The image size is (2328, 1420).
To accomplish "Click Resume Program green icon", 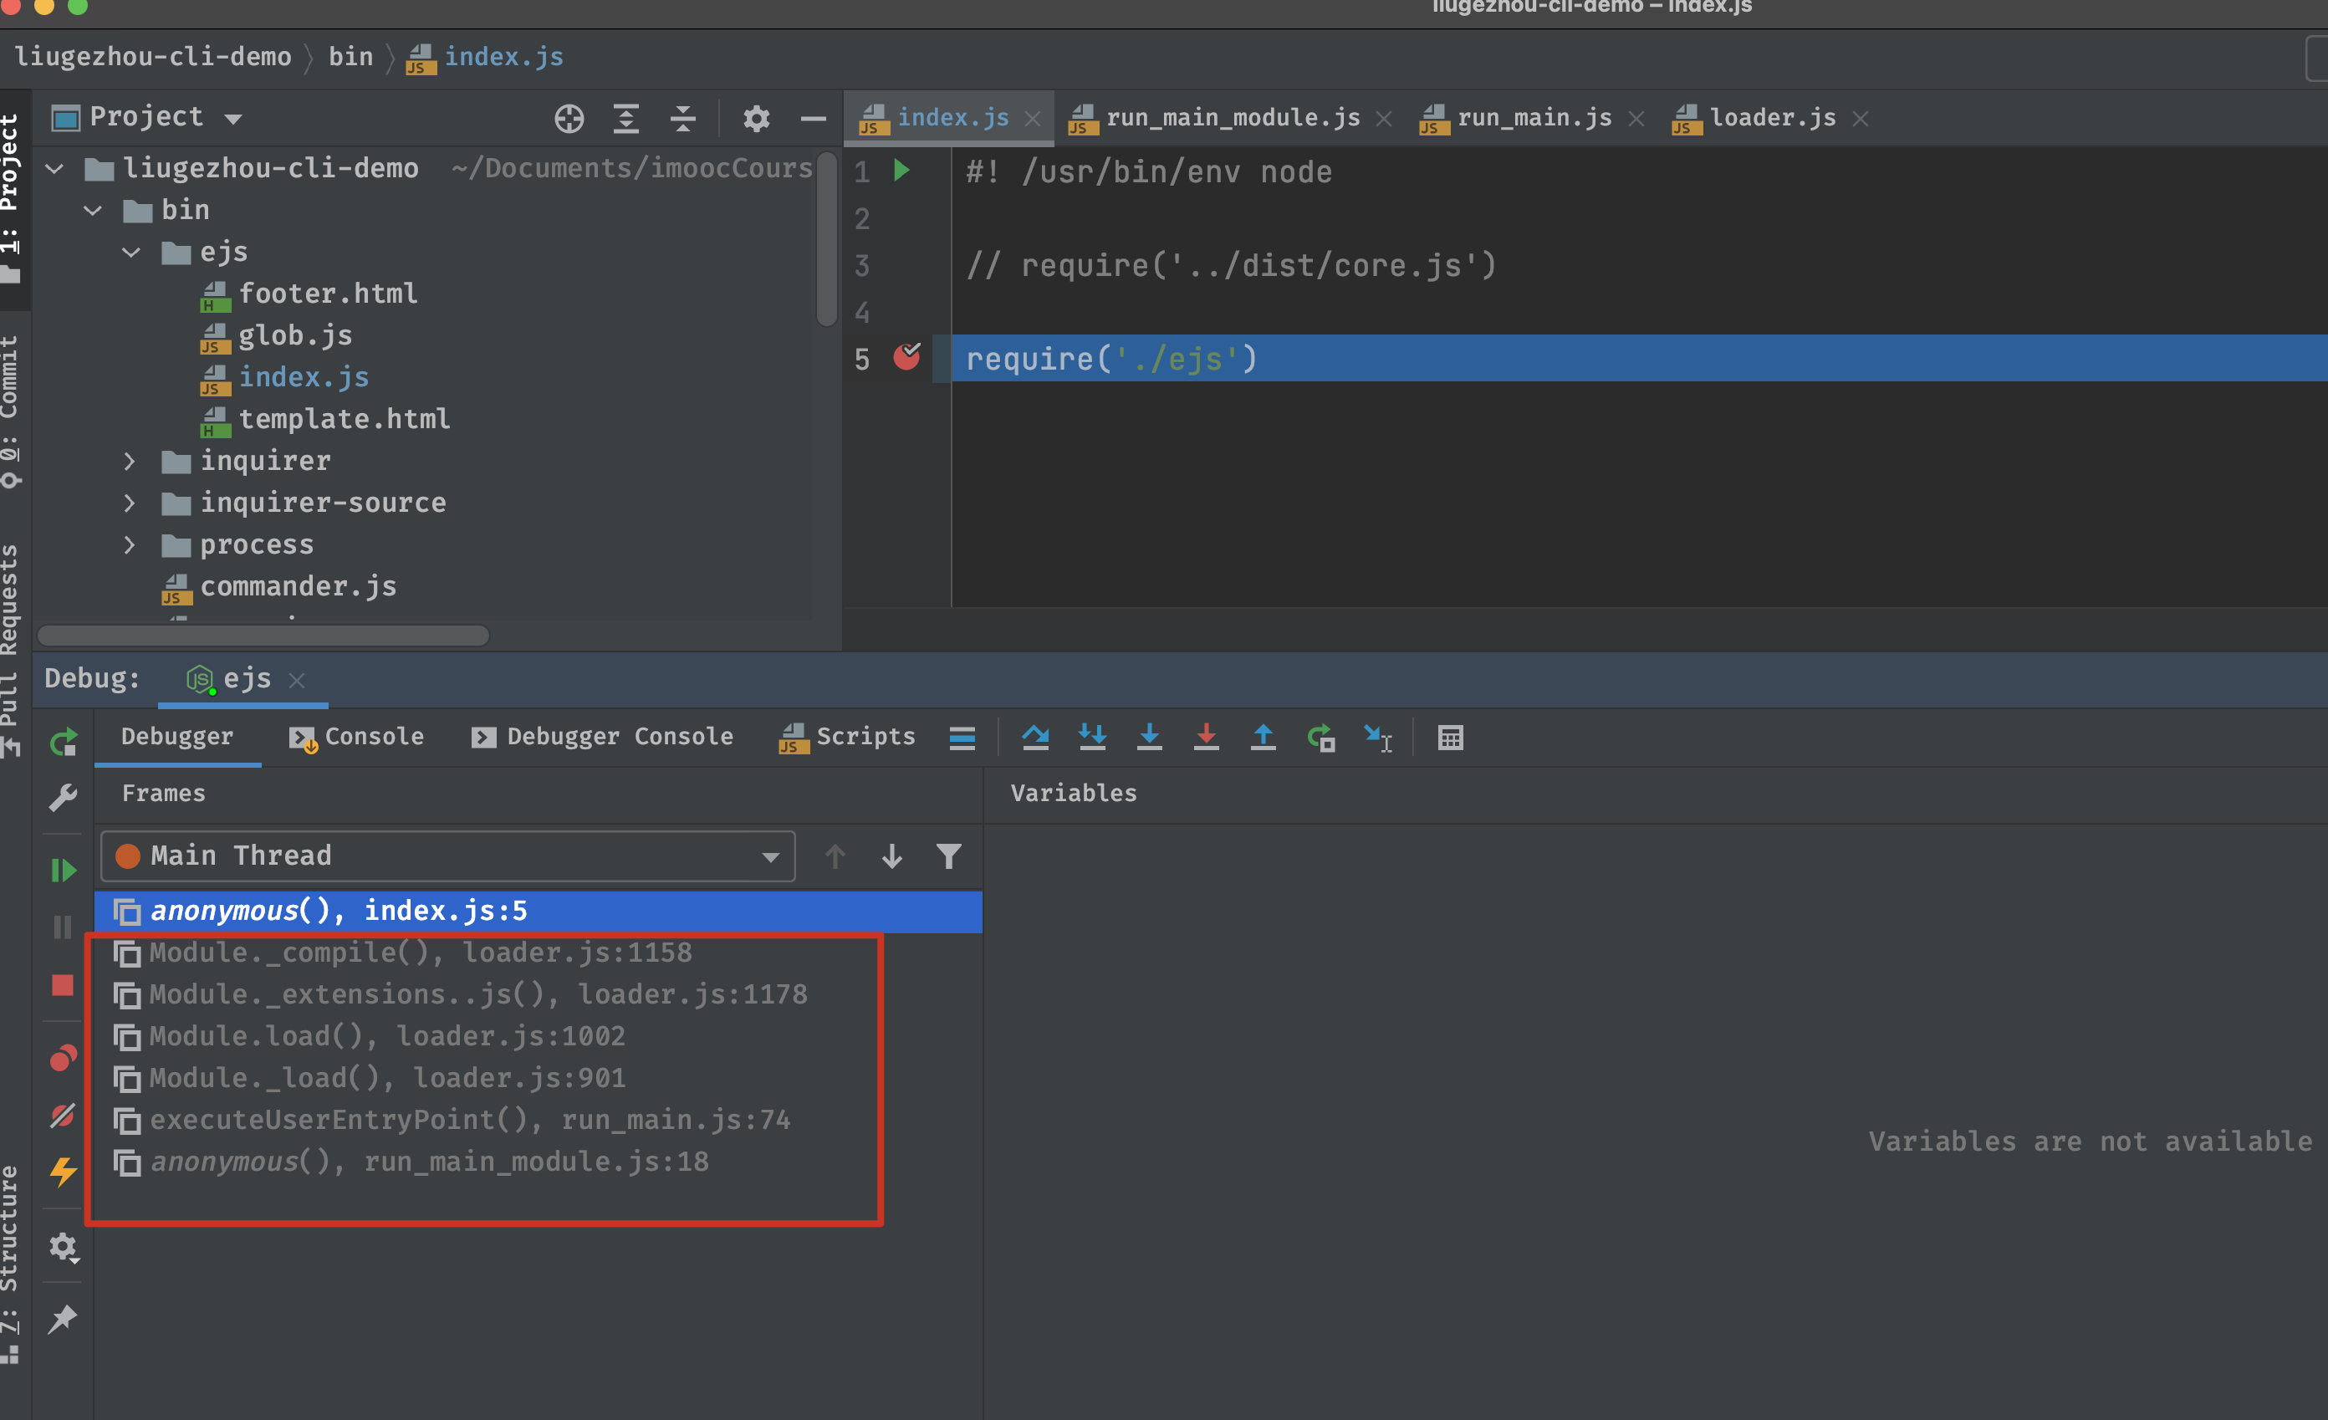I will (x=64, y=870).
